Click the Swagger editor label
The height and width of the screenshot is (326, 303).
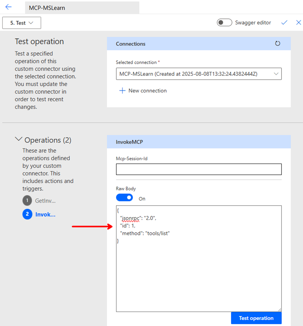(253, 22)
